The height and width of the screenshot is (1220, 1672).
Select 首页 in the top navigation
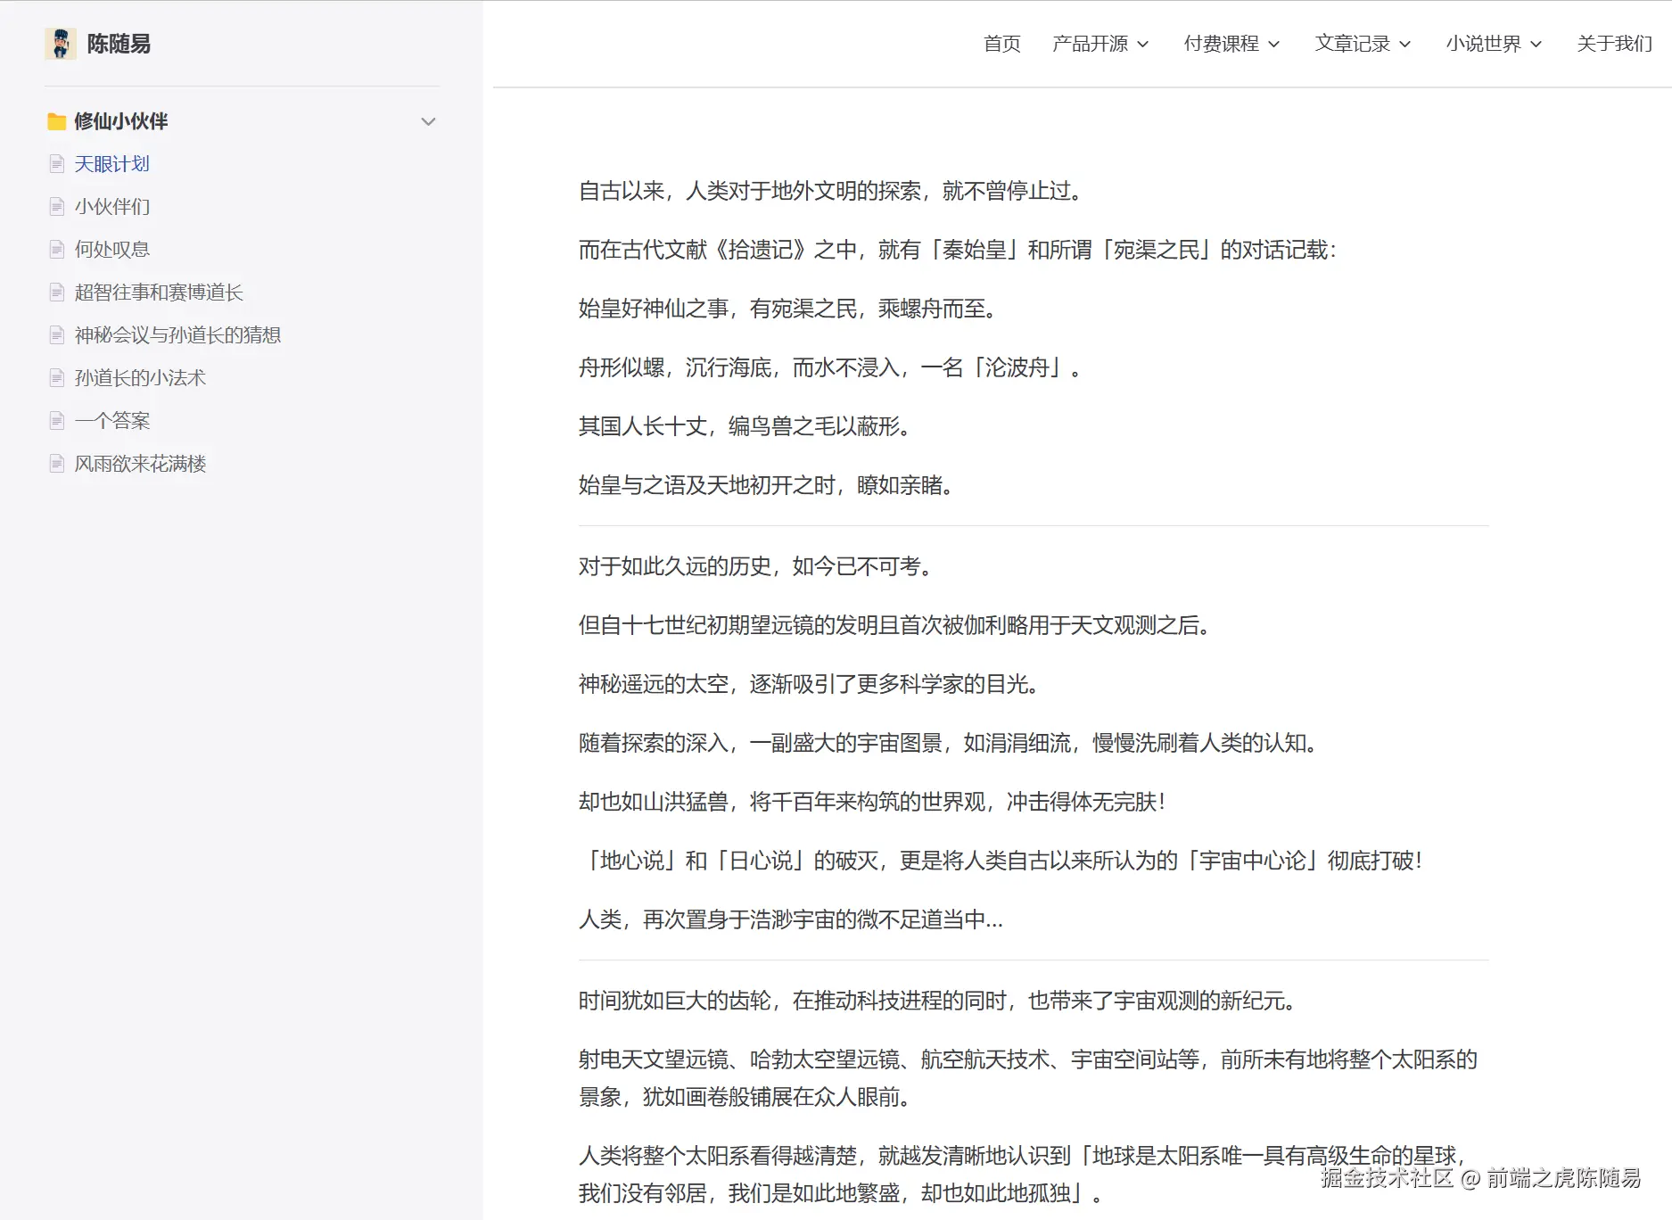click(x=1001, y=44)
